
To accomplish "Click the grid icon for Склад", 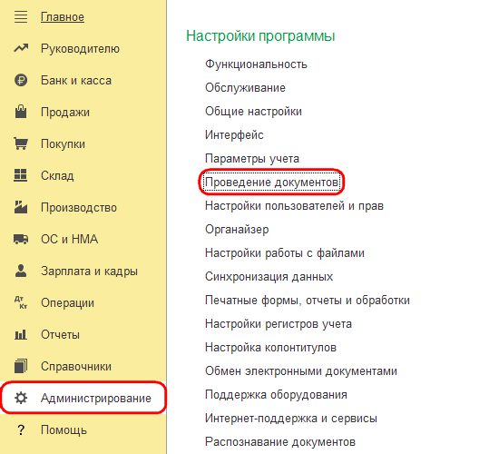I will 21,175.
